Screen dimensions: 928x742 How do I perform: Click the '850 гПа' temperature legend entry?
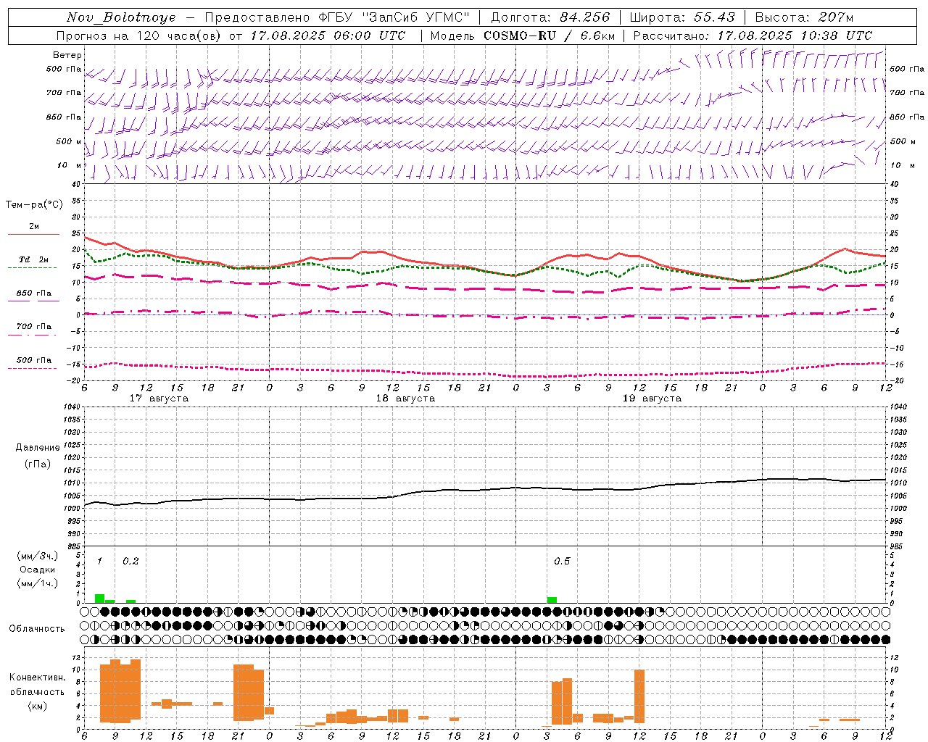[34, 293]
